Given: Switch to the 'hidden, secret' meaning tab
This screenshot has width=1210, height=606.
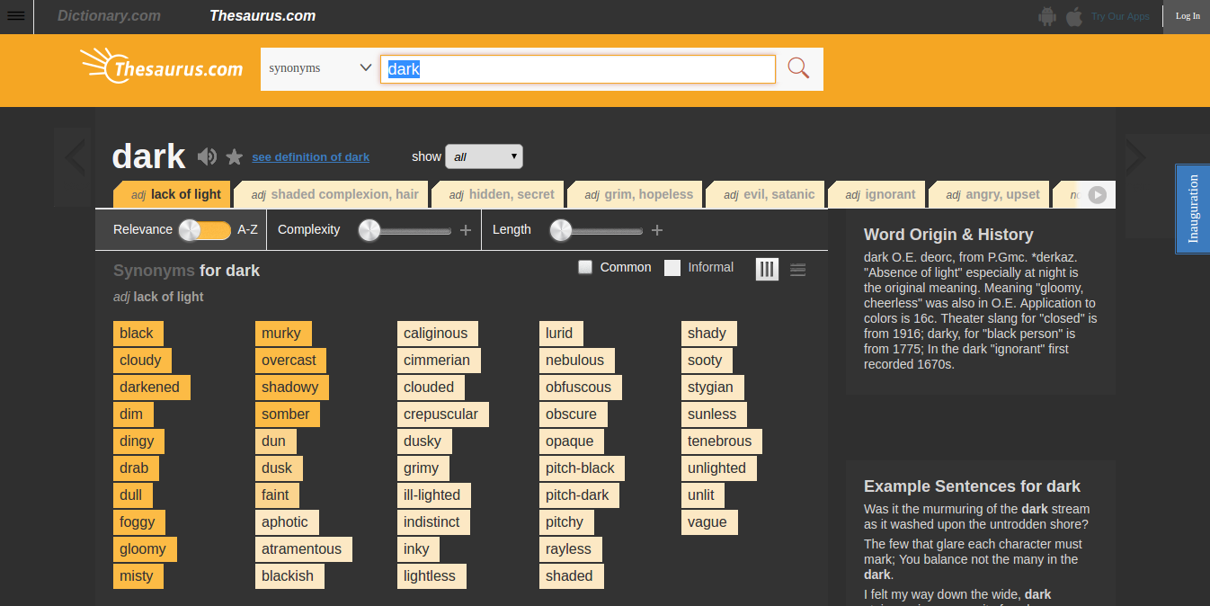Looking at the screenshot, I should pos(497,193).
